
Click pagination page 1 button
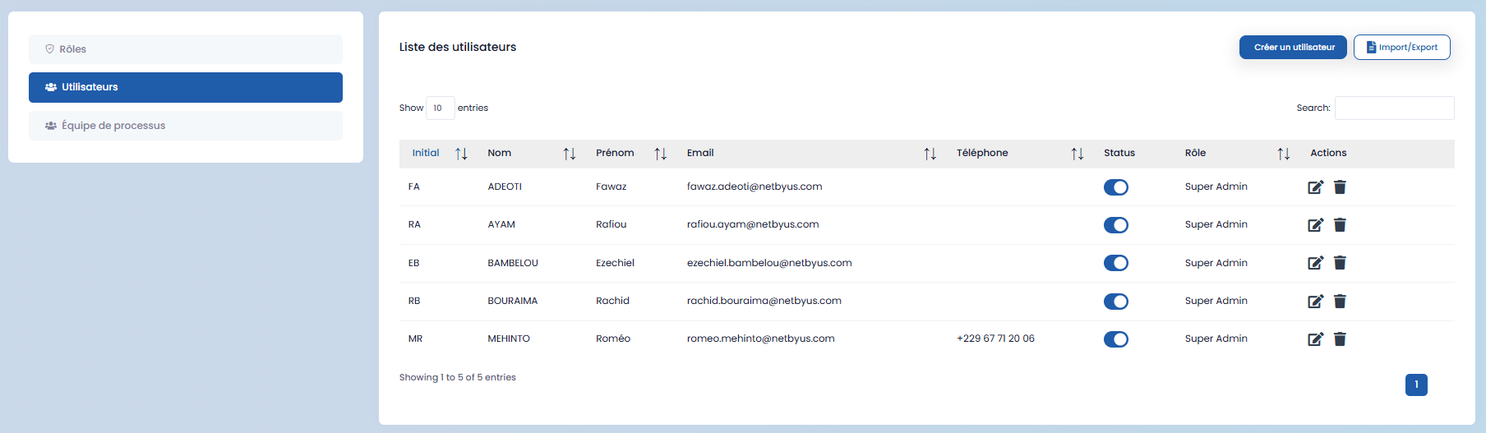pos(1416,385)
